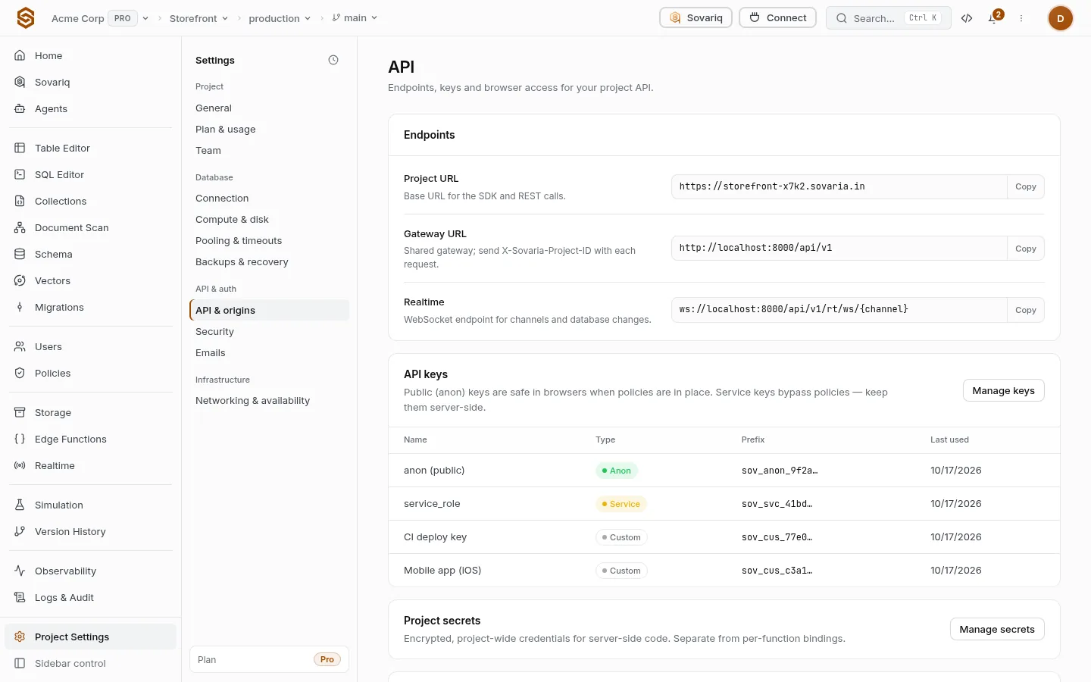Click the Project URL text field
1091x682 pixels.
tap(839, 186)
